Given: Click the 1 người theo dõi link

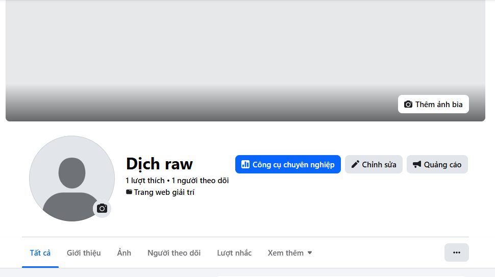Looking at the screenshot, I should pos(200,181).
